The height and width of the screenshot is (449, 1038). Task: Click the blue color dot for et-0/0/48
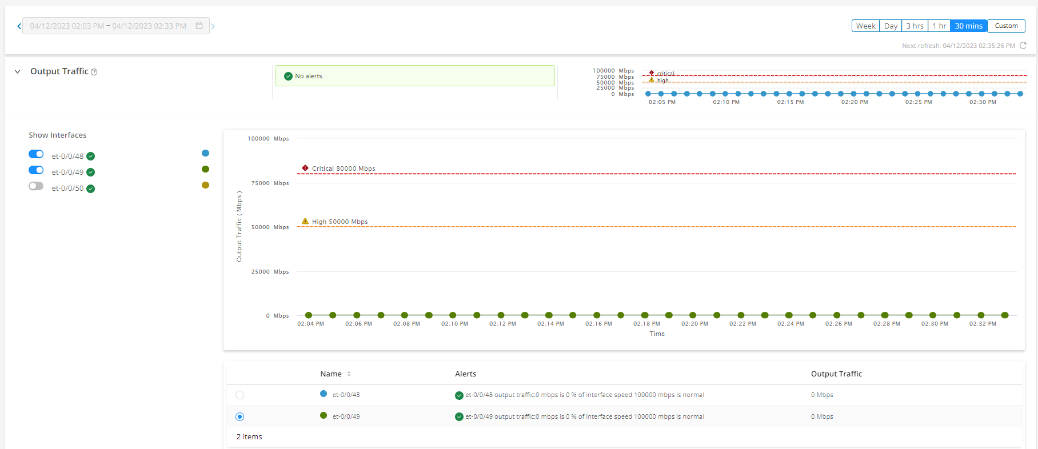click(x=206, y=153)
